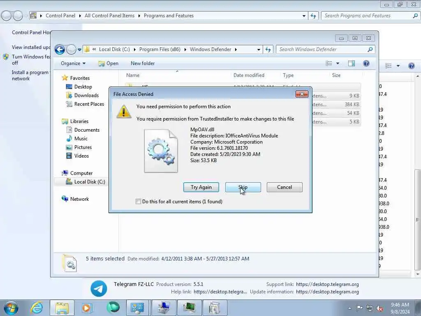Click New folder in the toolbar
This screenshot has width=421, height=316.
click(143, 63)
